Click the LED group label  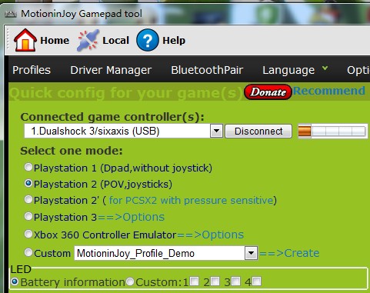click(21, 269)
